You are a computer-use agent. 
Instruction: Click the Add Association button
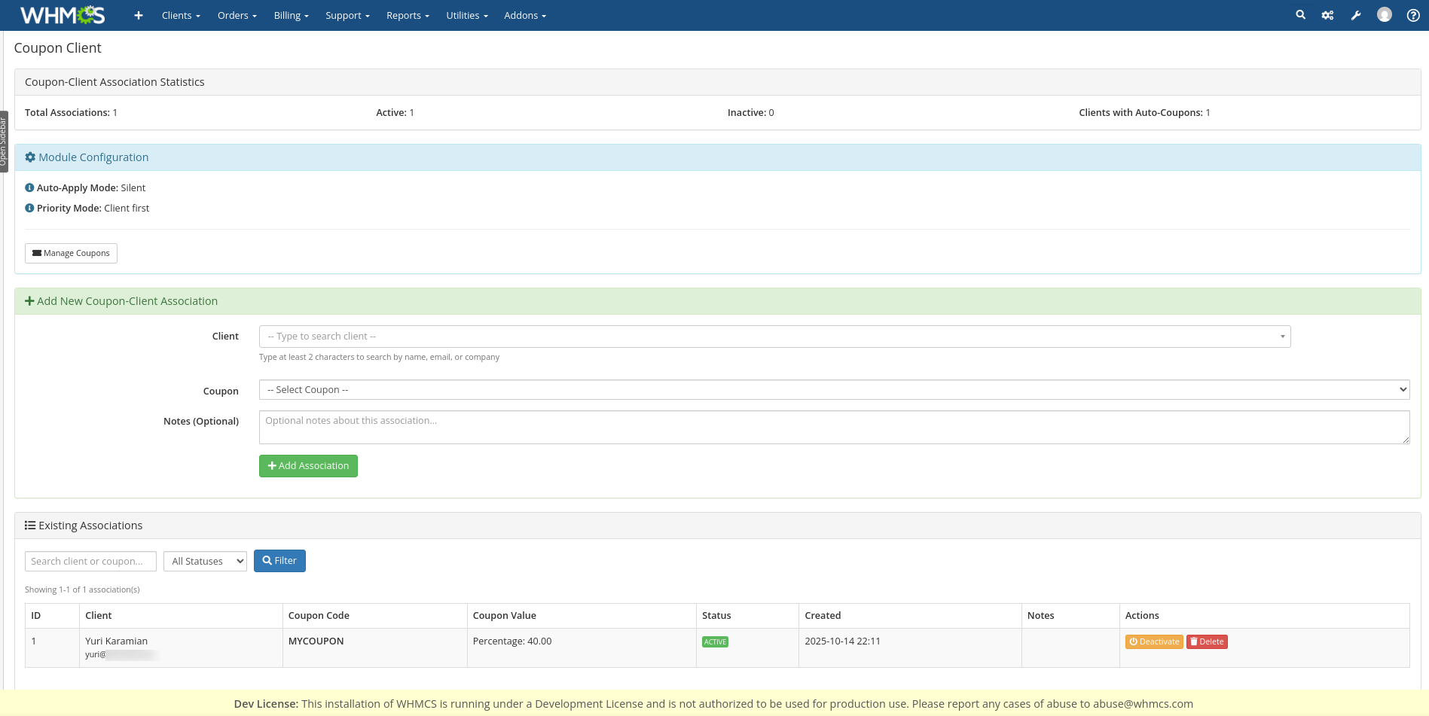tap(308, 466)
